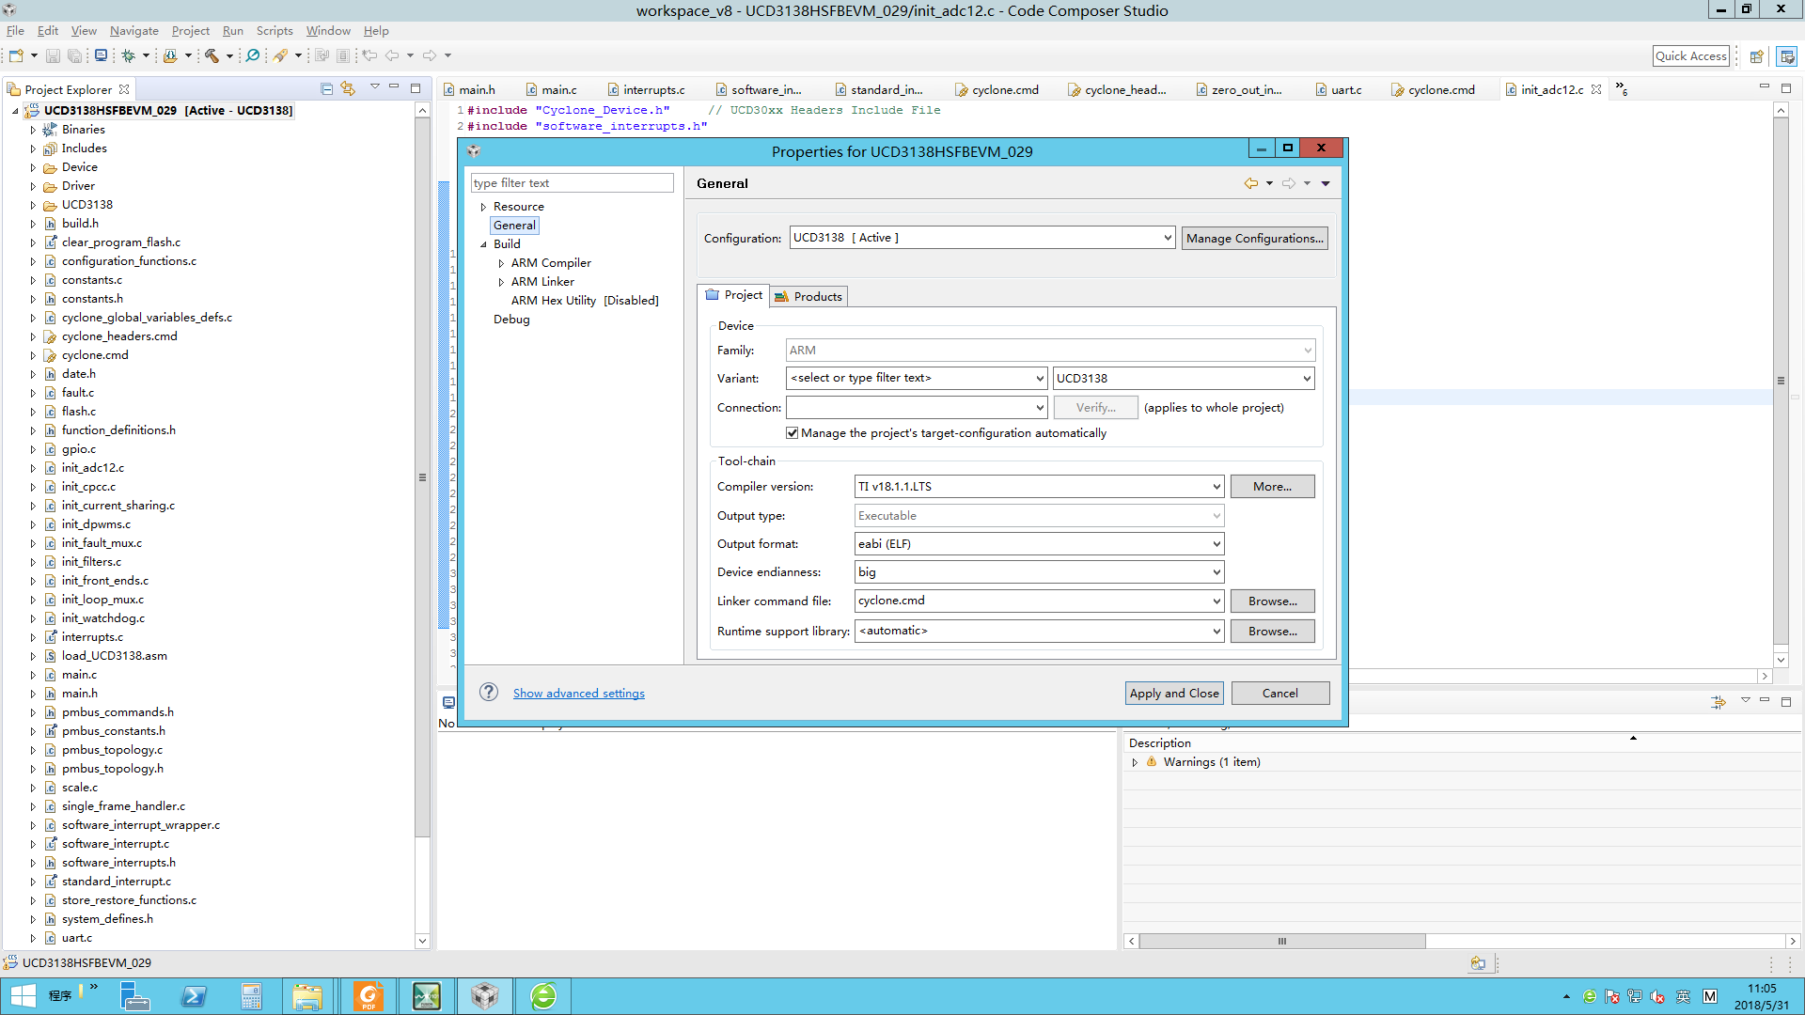This screenshot has height=1015, width=1805.
Task: Switch to the Products tab
Action: 808,296
